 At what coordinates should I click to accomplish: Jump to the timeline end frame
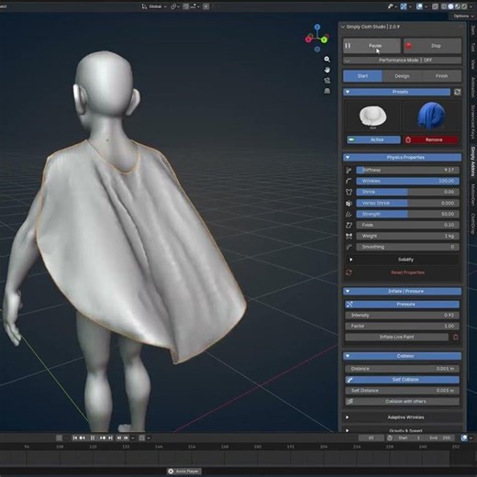[110, 438]
